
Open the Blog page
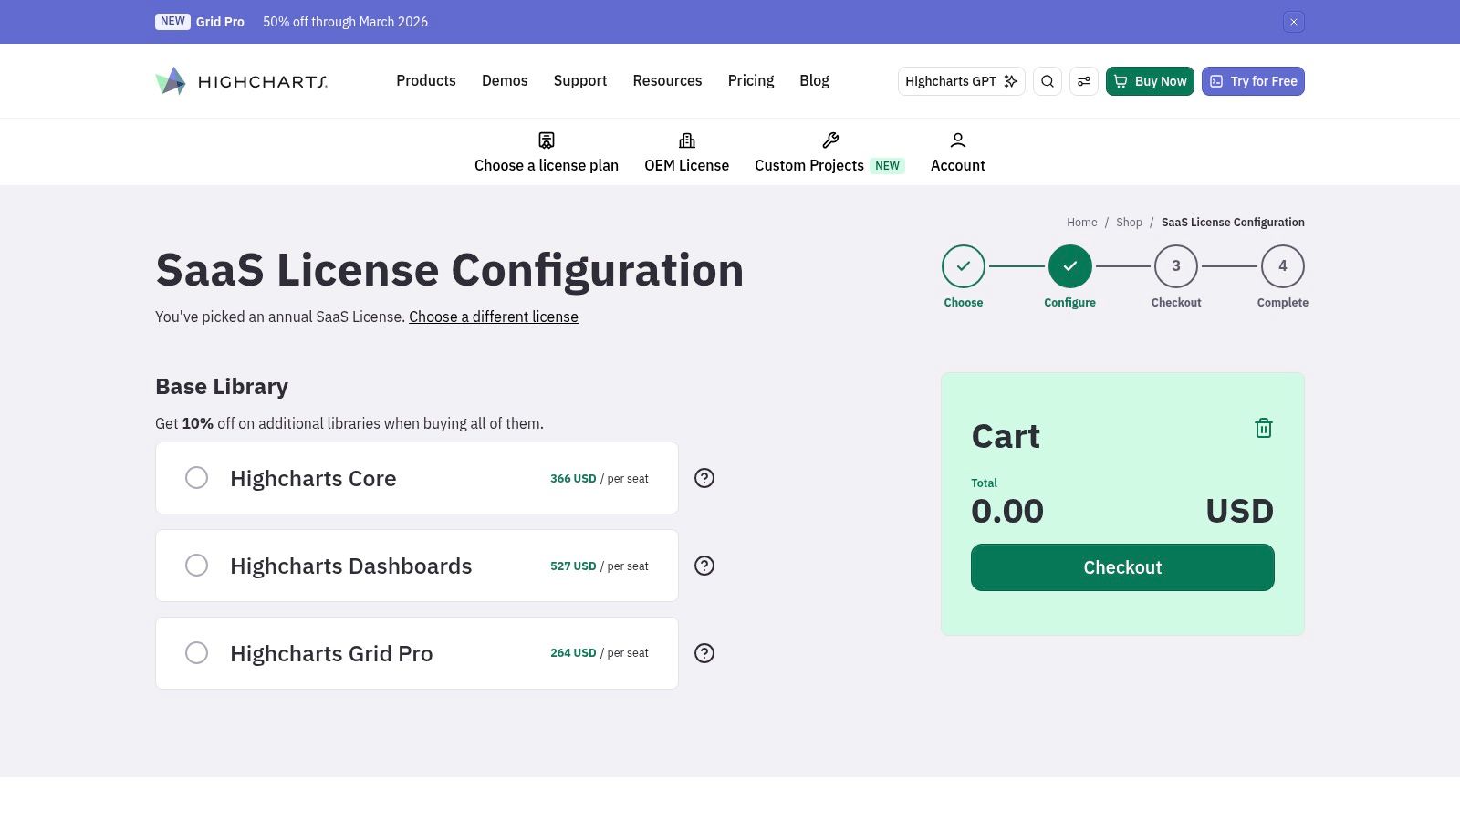(x=815, y=81)
